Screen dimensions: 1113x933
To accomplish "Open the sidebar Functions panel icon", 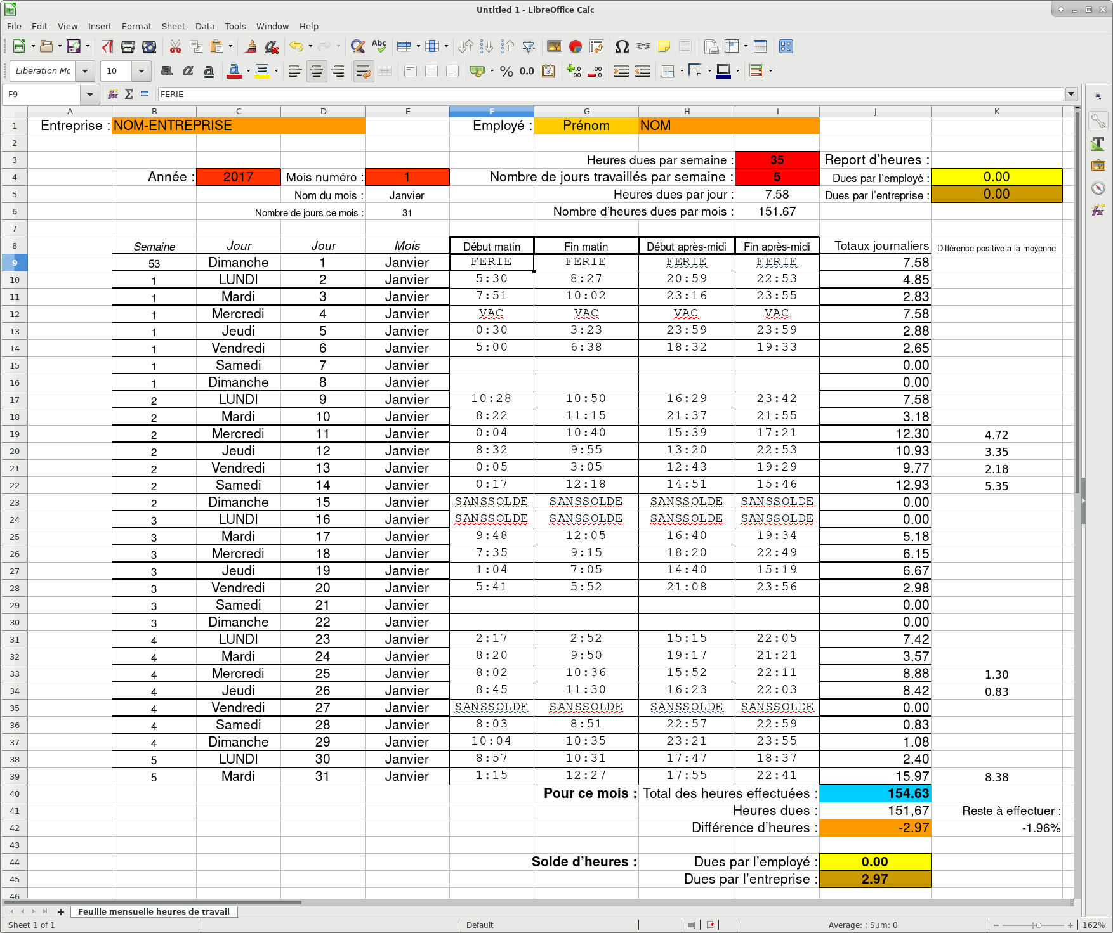I will coord(1098,210).
